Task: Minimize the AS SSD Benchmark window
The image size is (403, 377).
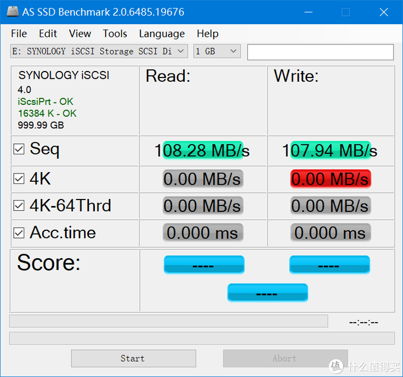Action: [308, 12]
